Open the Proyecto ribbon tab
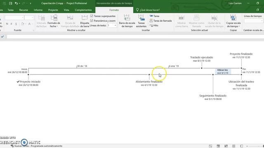This screenshot has height=148, width=264. click(53, 10)
